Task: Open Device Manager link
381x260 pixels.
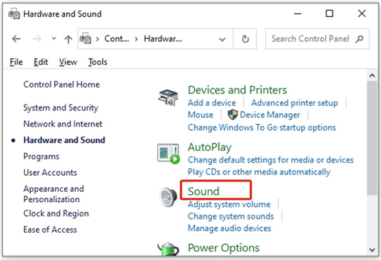Action: click(x=270, y=115)
